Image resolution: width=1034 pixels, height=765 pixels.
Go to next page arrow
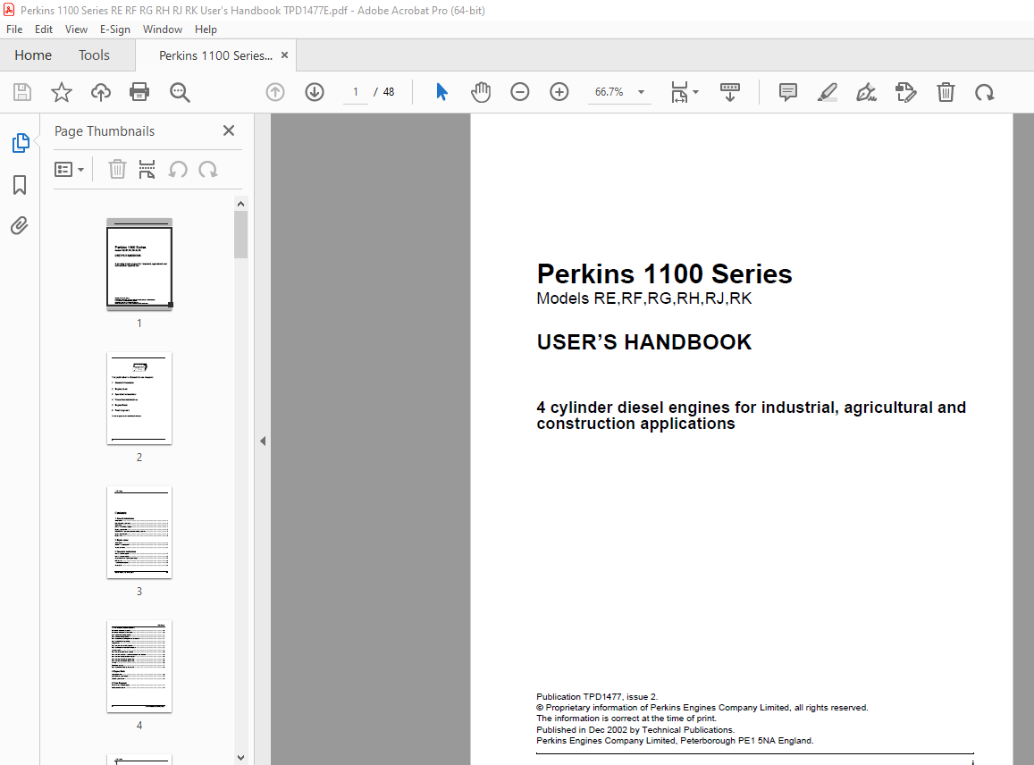(x=315, y=92)
